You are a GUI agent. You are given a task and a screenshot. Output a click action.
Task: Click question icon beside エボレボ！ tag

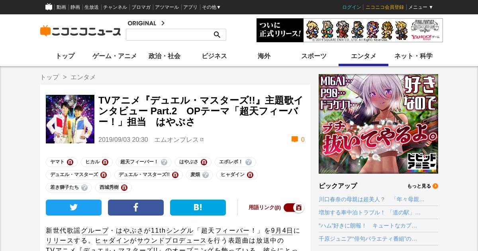(249, 162)
